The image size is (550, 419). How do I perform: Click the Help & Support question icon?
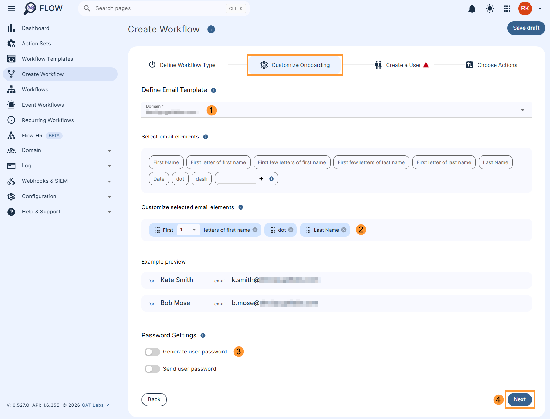tap(11, 212)
